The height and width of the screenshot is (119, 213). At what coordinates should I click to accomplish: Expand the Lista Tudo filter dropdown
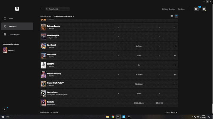pyautogui.click(x=174, y=112)
